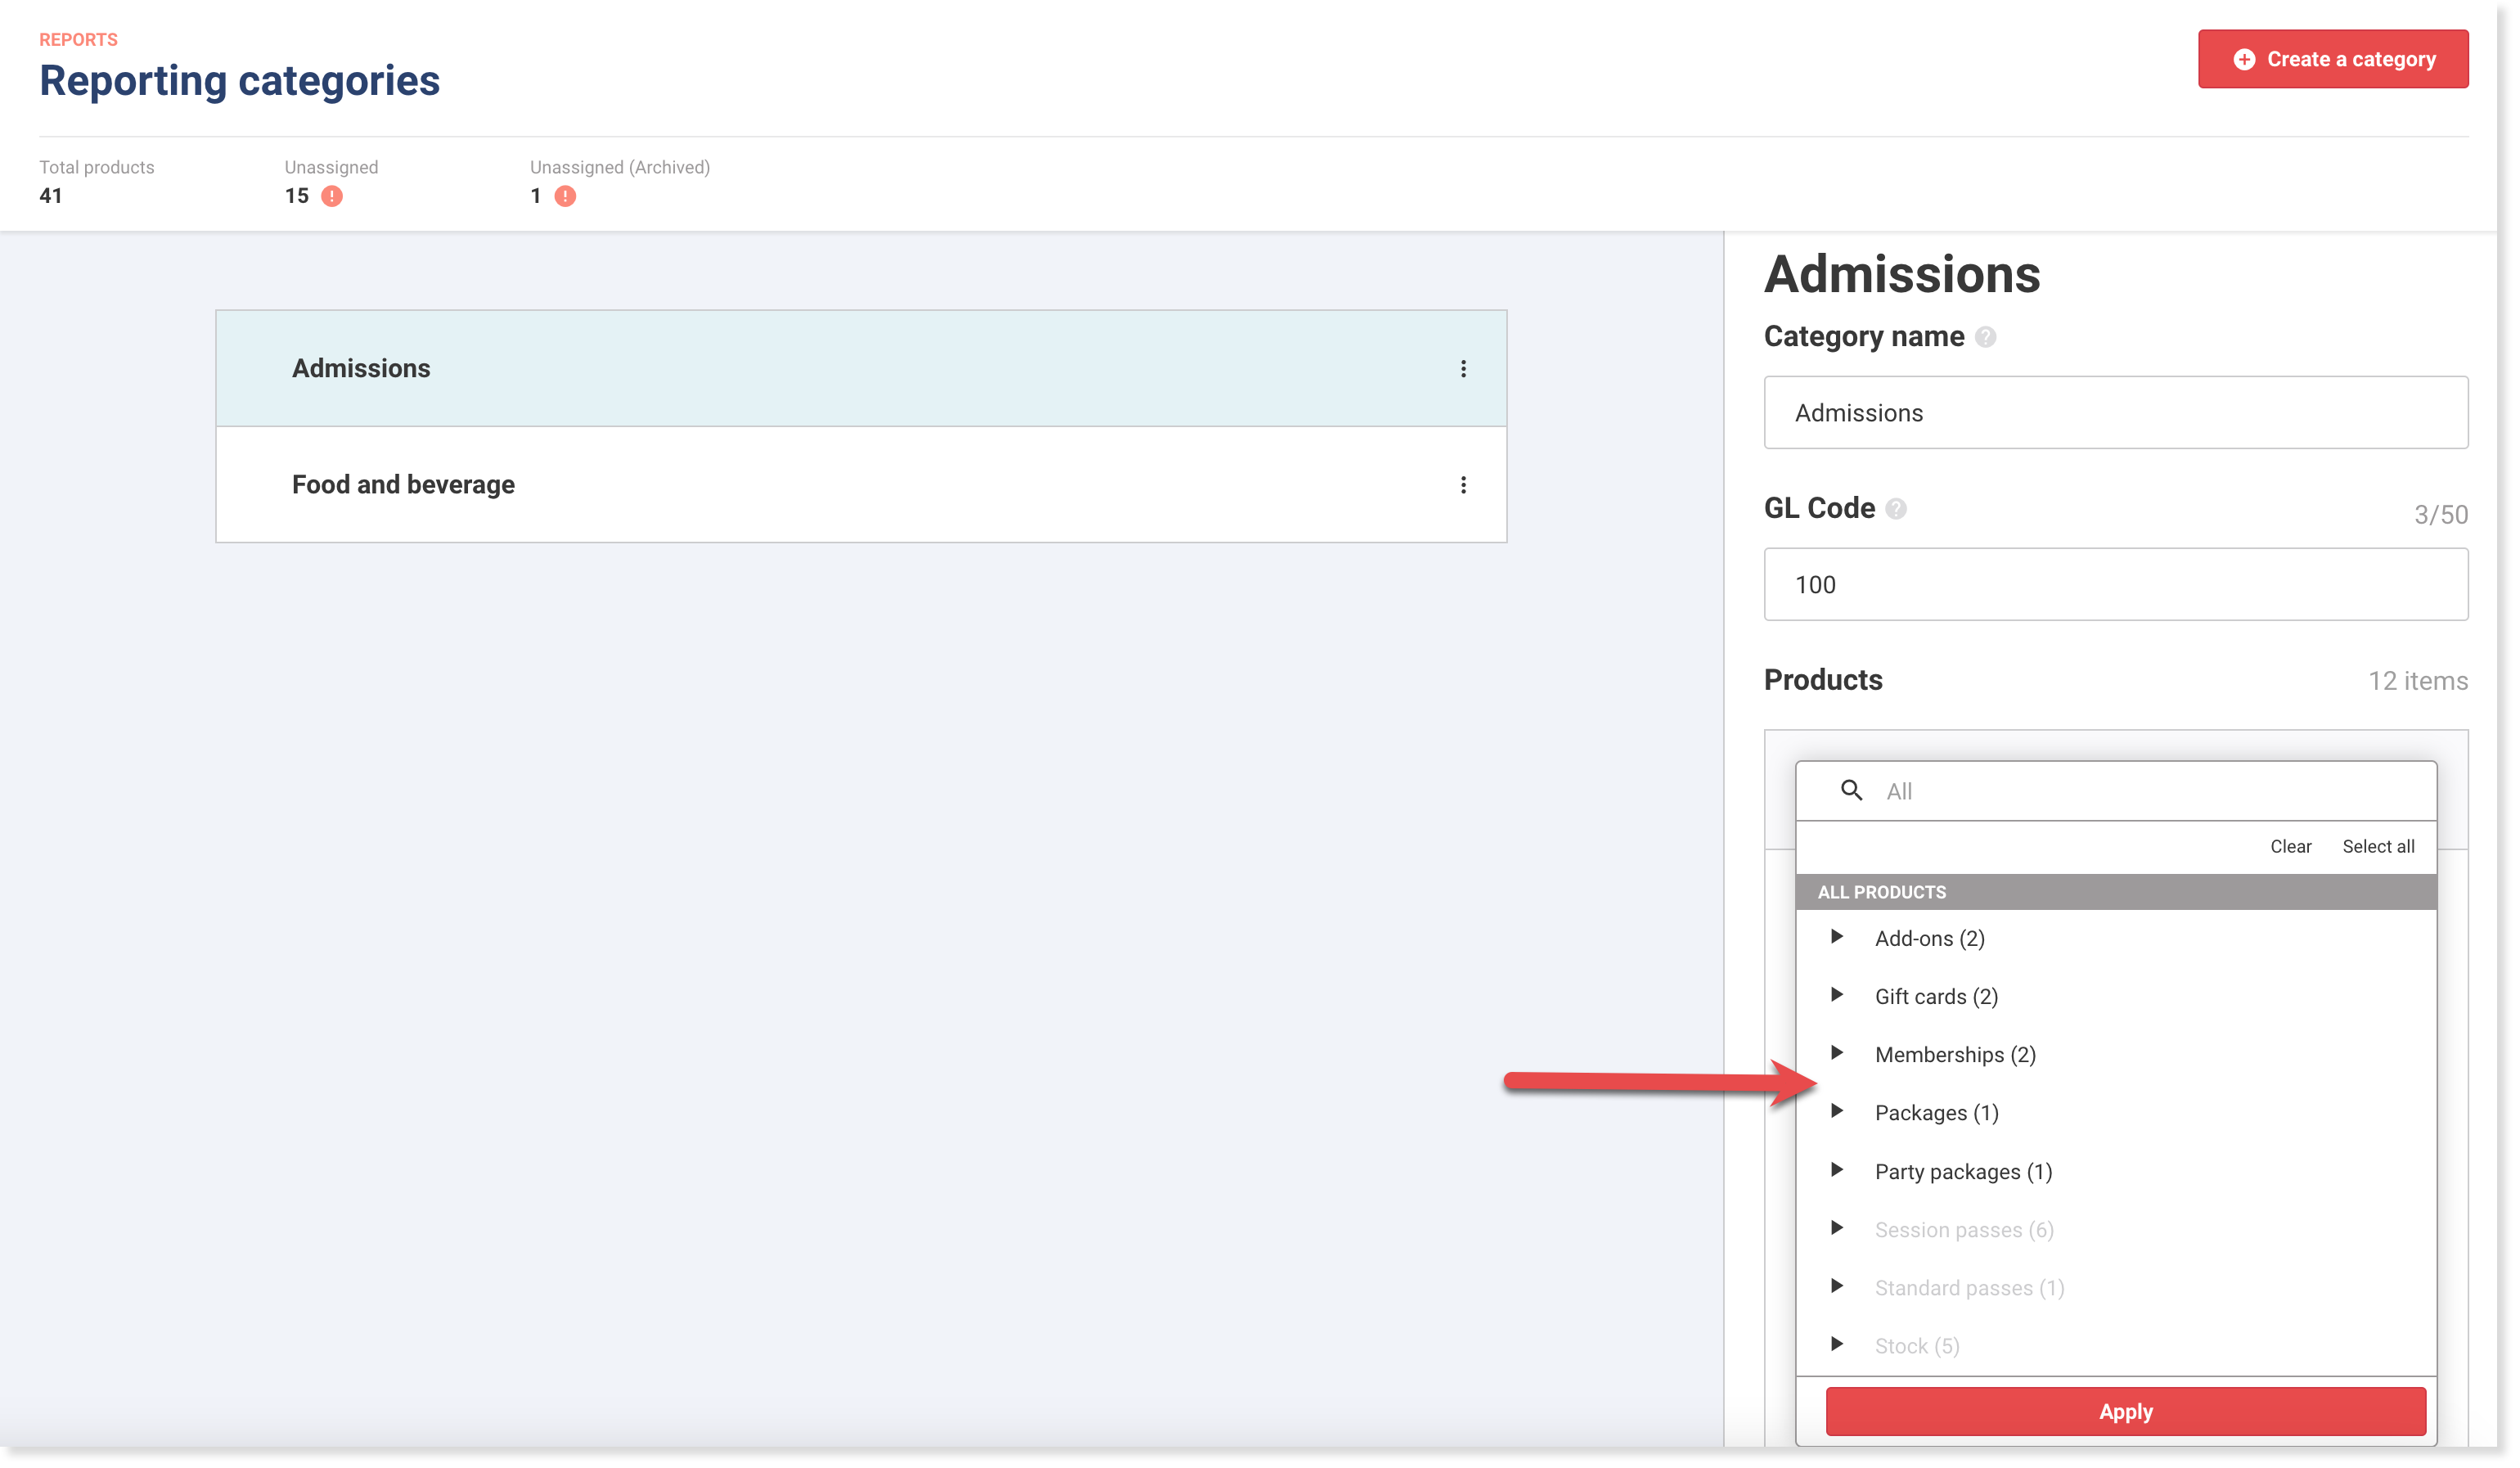Click the product search field showing All

[2116, 791]
